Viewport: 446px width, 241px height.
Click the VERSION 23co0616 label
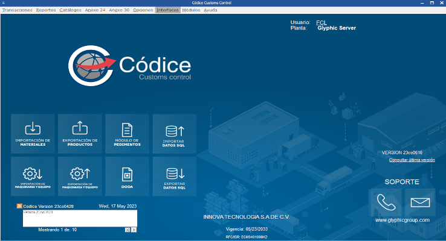(402, 152)
